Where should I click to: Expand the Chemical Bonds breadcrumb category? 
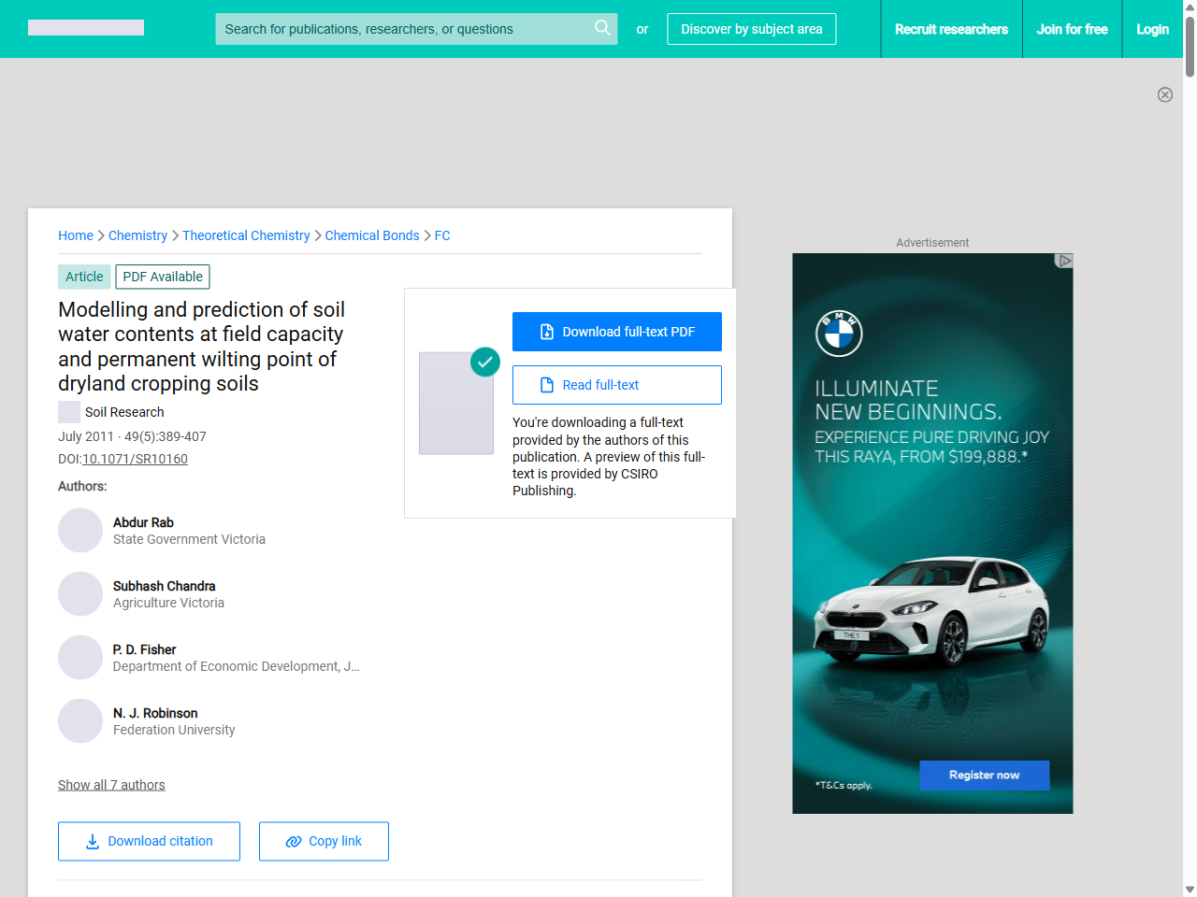[372, 235]
